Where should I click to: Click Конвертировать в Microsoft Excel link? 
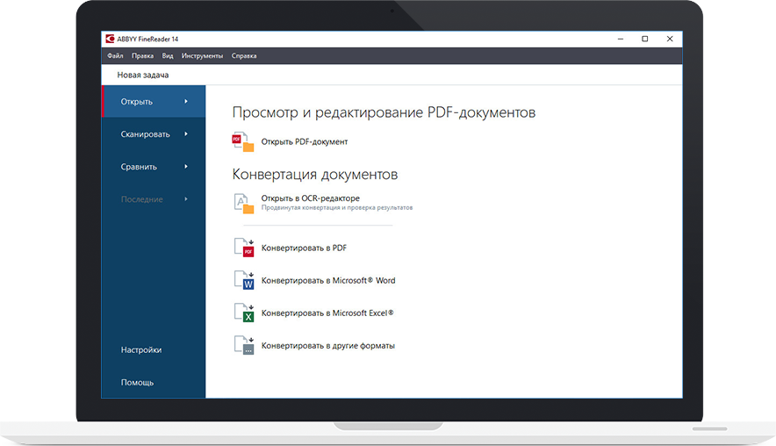pyautogui.click(x=327, y=313)
